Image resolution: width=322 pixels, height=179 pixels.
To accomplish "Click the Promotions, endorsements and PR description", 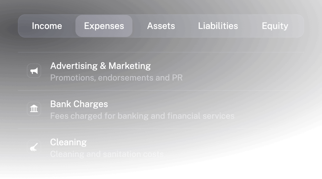I will (x=116, y=78).
